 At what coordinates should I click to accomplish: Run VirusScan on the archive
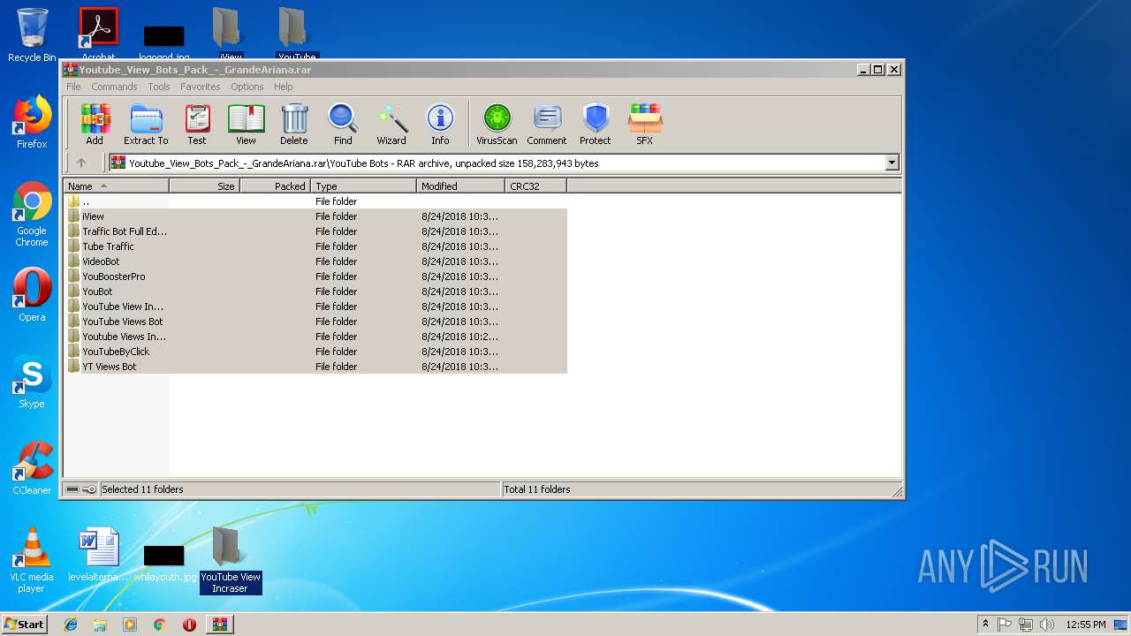(497, 125)
